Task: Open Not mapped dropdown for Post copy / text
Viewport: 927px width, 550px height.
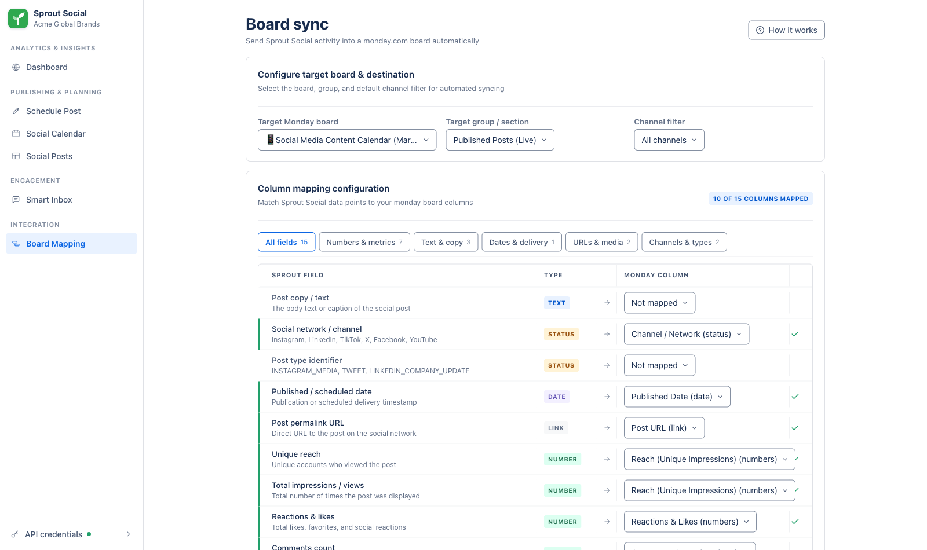Action: (659, 303)
